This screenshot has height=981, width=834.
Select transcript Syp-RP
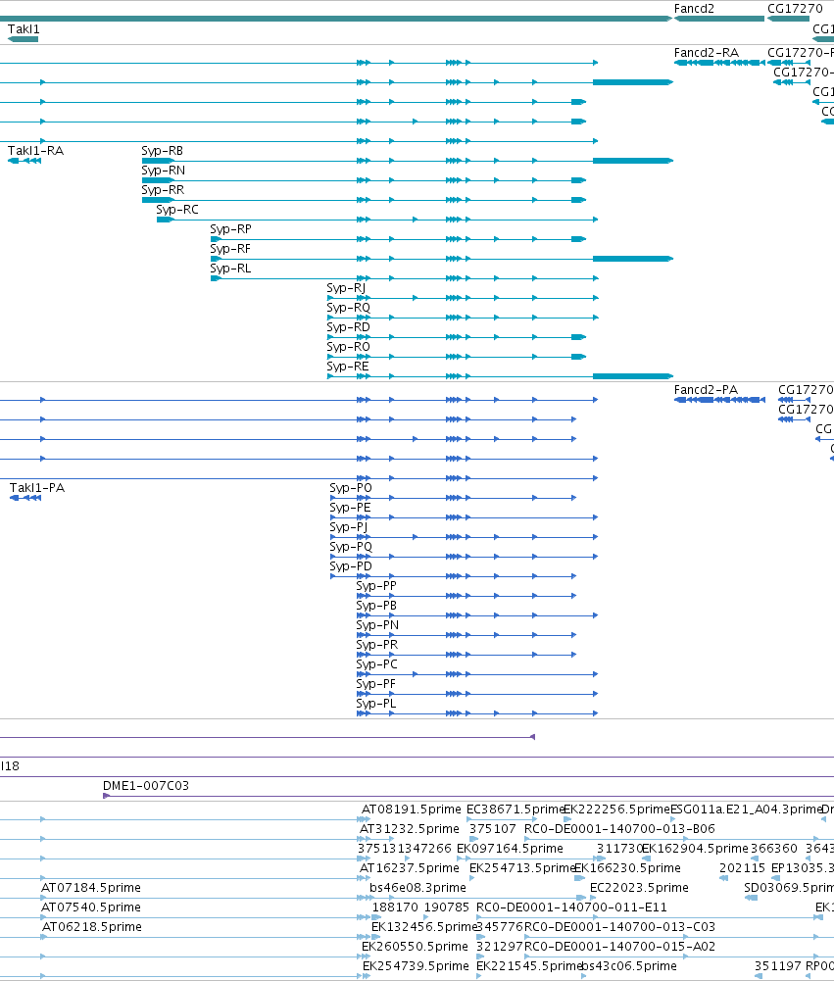pyautogui.click(x=398, y=239)
